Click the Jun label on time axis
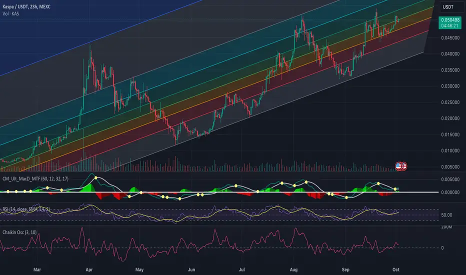466x275 pixels. [x=191, y=269]
